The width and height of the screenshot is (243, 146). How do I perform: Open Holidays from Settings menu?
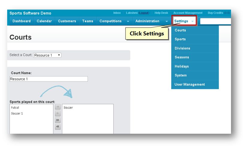(195, 66)
